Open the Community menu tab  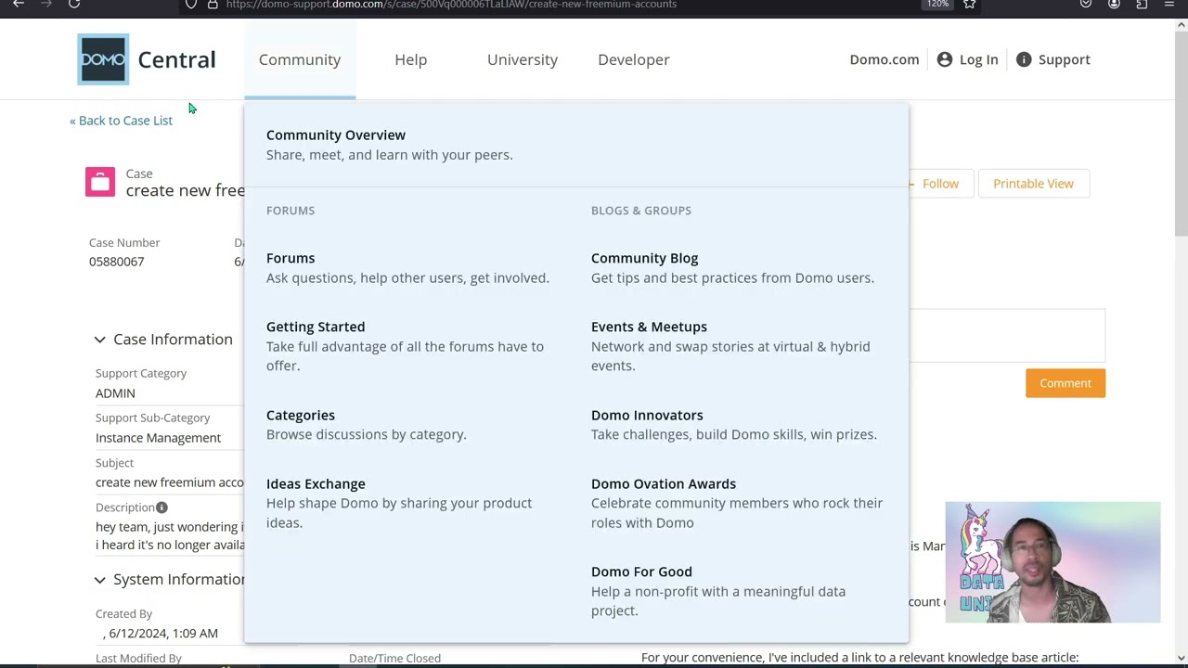pos(300,59)
